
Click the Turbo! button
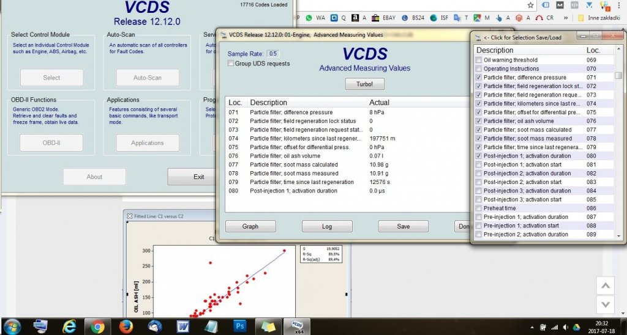[x=365, y=84]
